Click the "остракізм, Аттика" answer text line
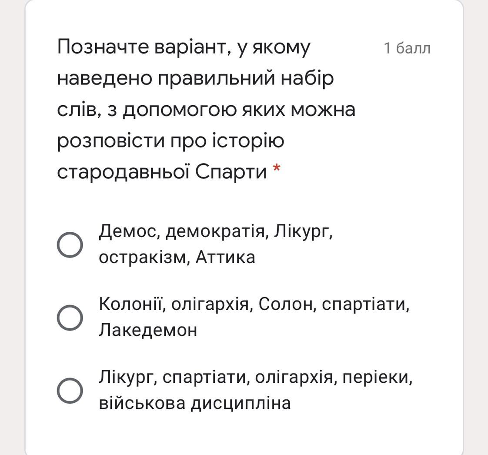The image size is (488, 455). coord(177,258)
